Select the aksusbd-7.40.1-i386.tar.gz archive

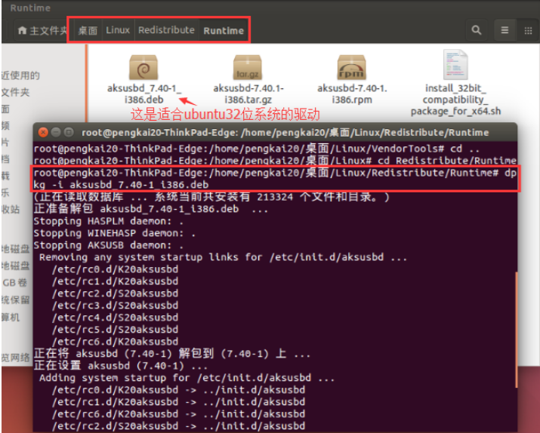coord(248,78)
